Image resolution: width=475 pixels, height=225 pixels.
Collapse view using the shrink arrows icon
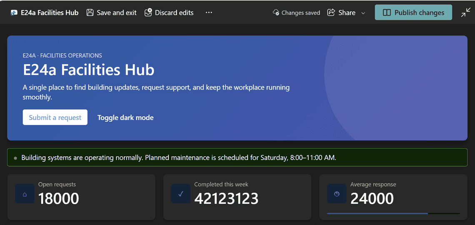click(465, 12)
